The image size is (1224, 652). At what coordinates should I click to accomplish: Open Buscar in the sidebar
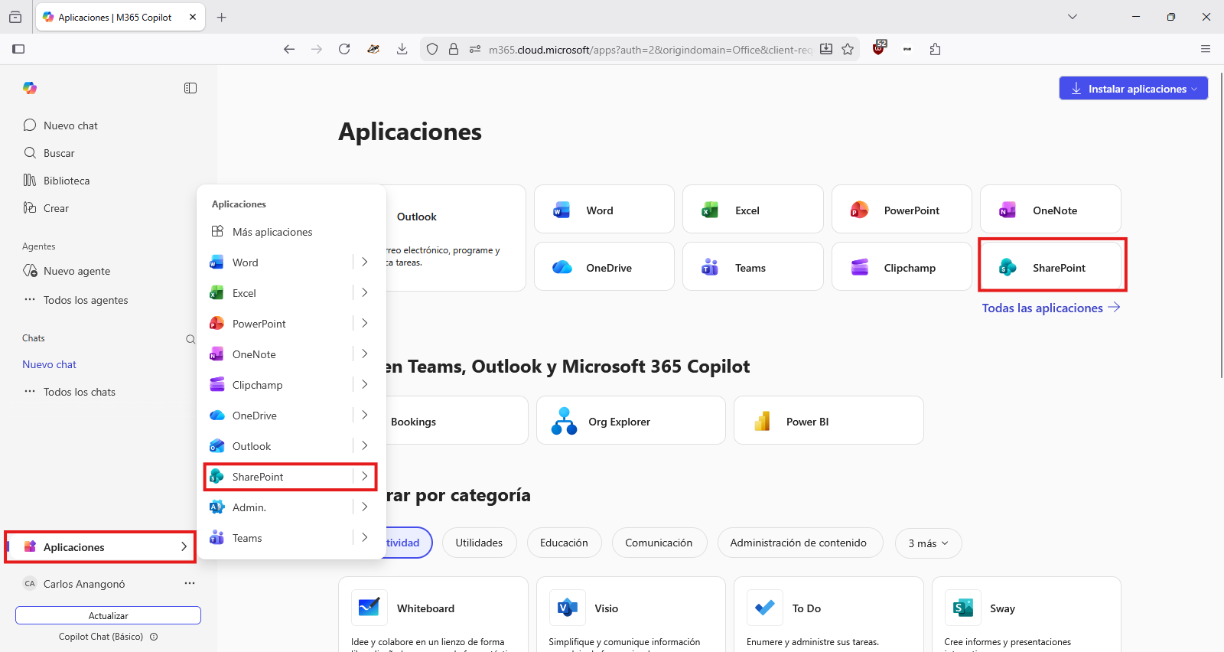point(49,153)
